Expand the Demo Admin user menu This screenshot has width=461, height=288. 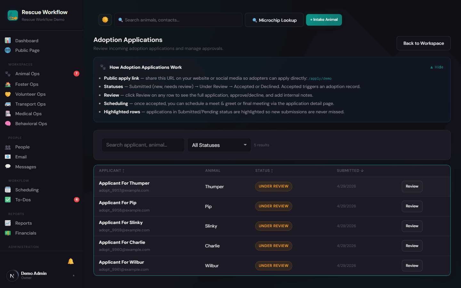pyautogui.click(x=41, y=275)
